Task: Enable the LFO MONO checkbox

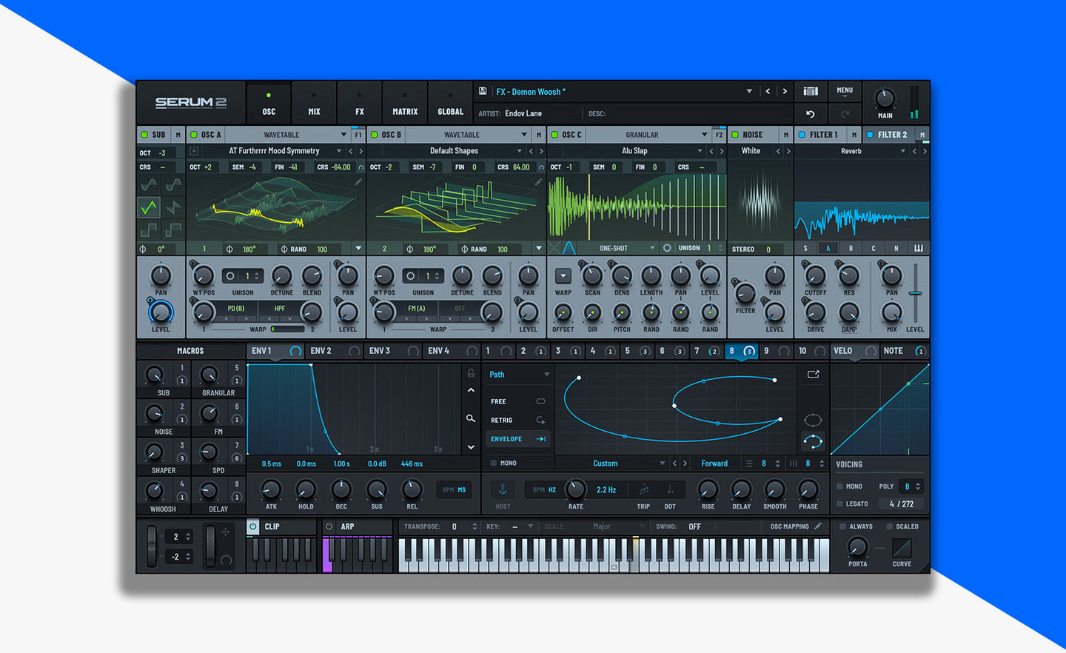Action: [493, 463]
